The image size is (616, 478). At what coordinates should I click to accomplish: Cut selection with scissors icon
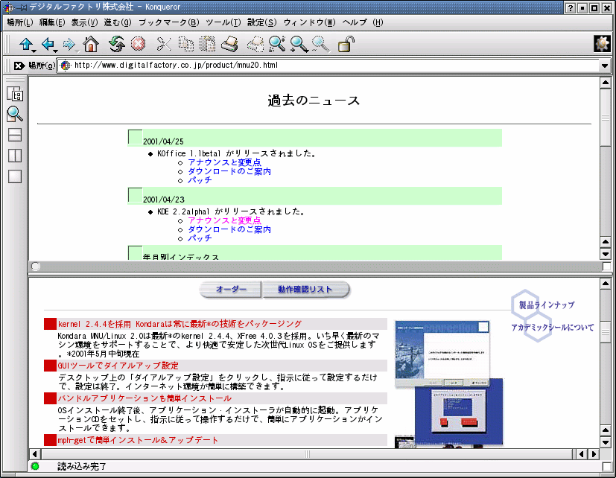[164, 44]
